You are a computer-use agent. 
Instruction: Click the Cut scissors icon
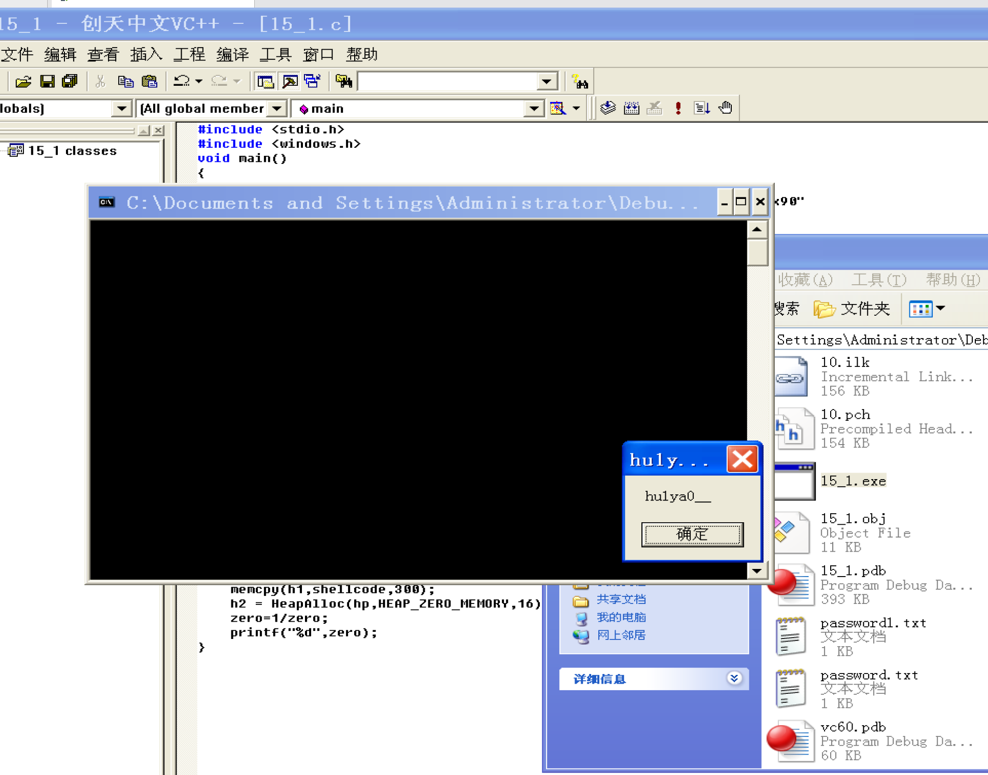(100, 81)
